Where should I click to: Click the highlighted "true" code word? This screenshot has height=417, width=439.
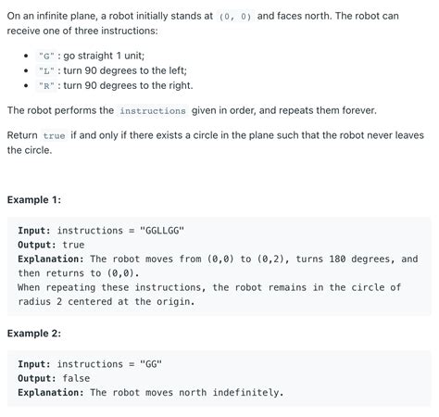54,135
